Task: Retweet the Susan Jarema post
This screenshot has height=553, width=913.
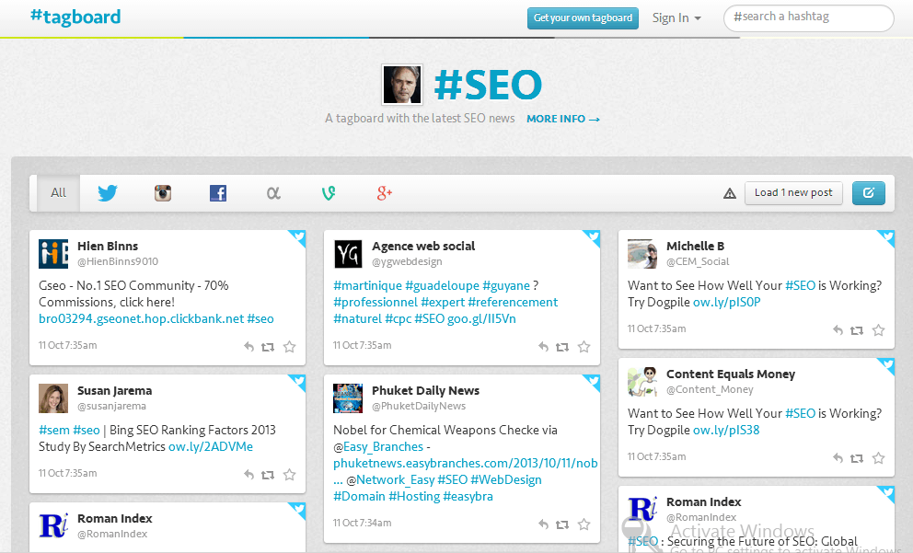Action: click(268, 475)
